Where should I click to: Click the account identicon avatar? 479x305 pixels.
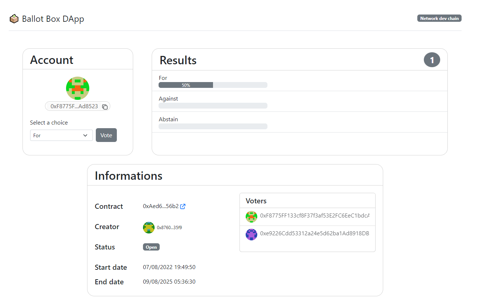(x=78, y=88)
